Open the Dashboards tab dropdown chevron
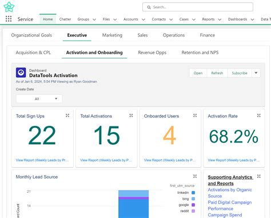 [253, 19]
